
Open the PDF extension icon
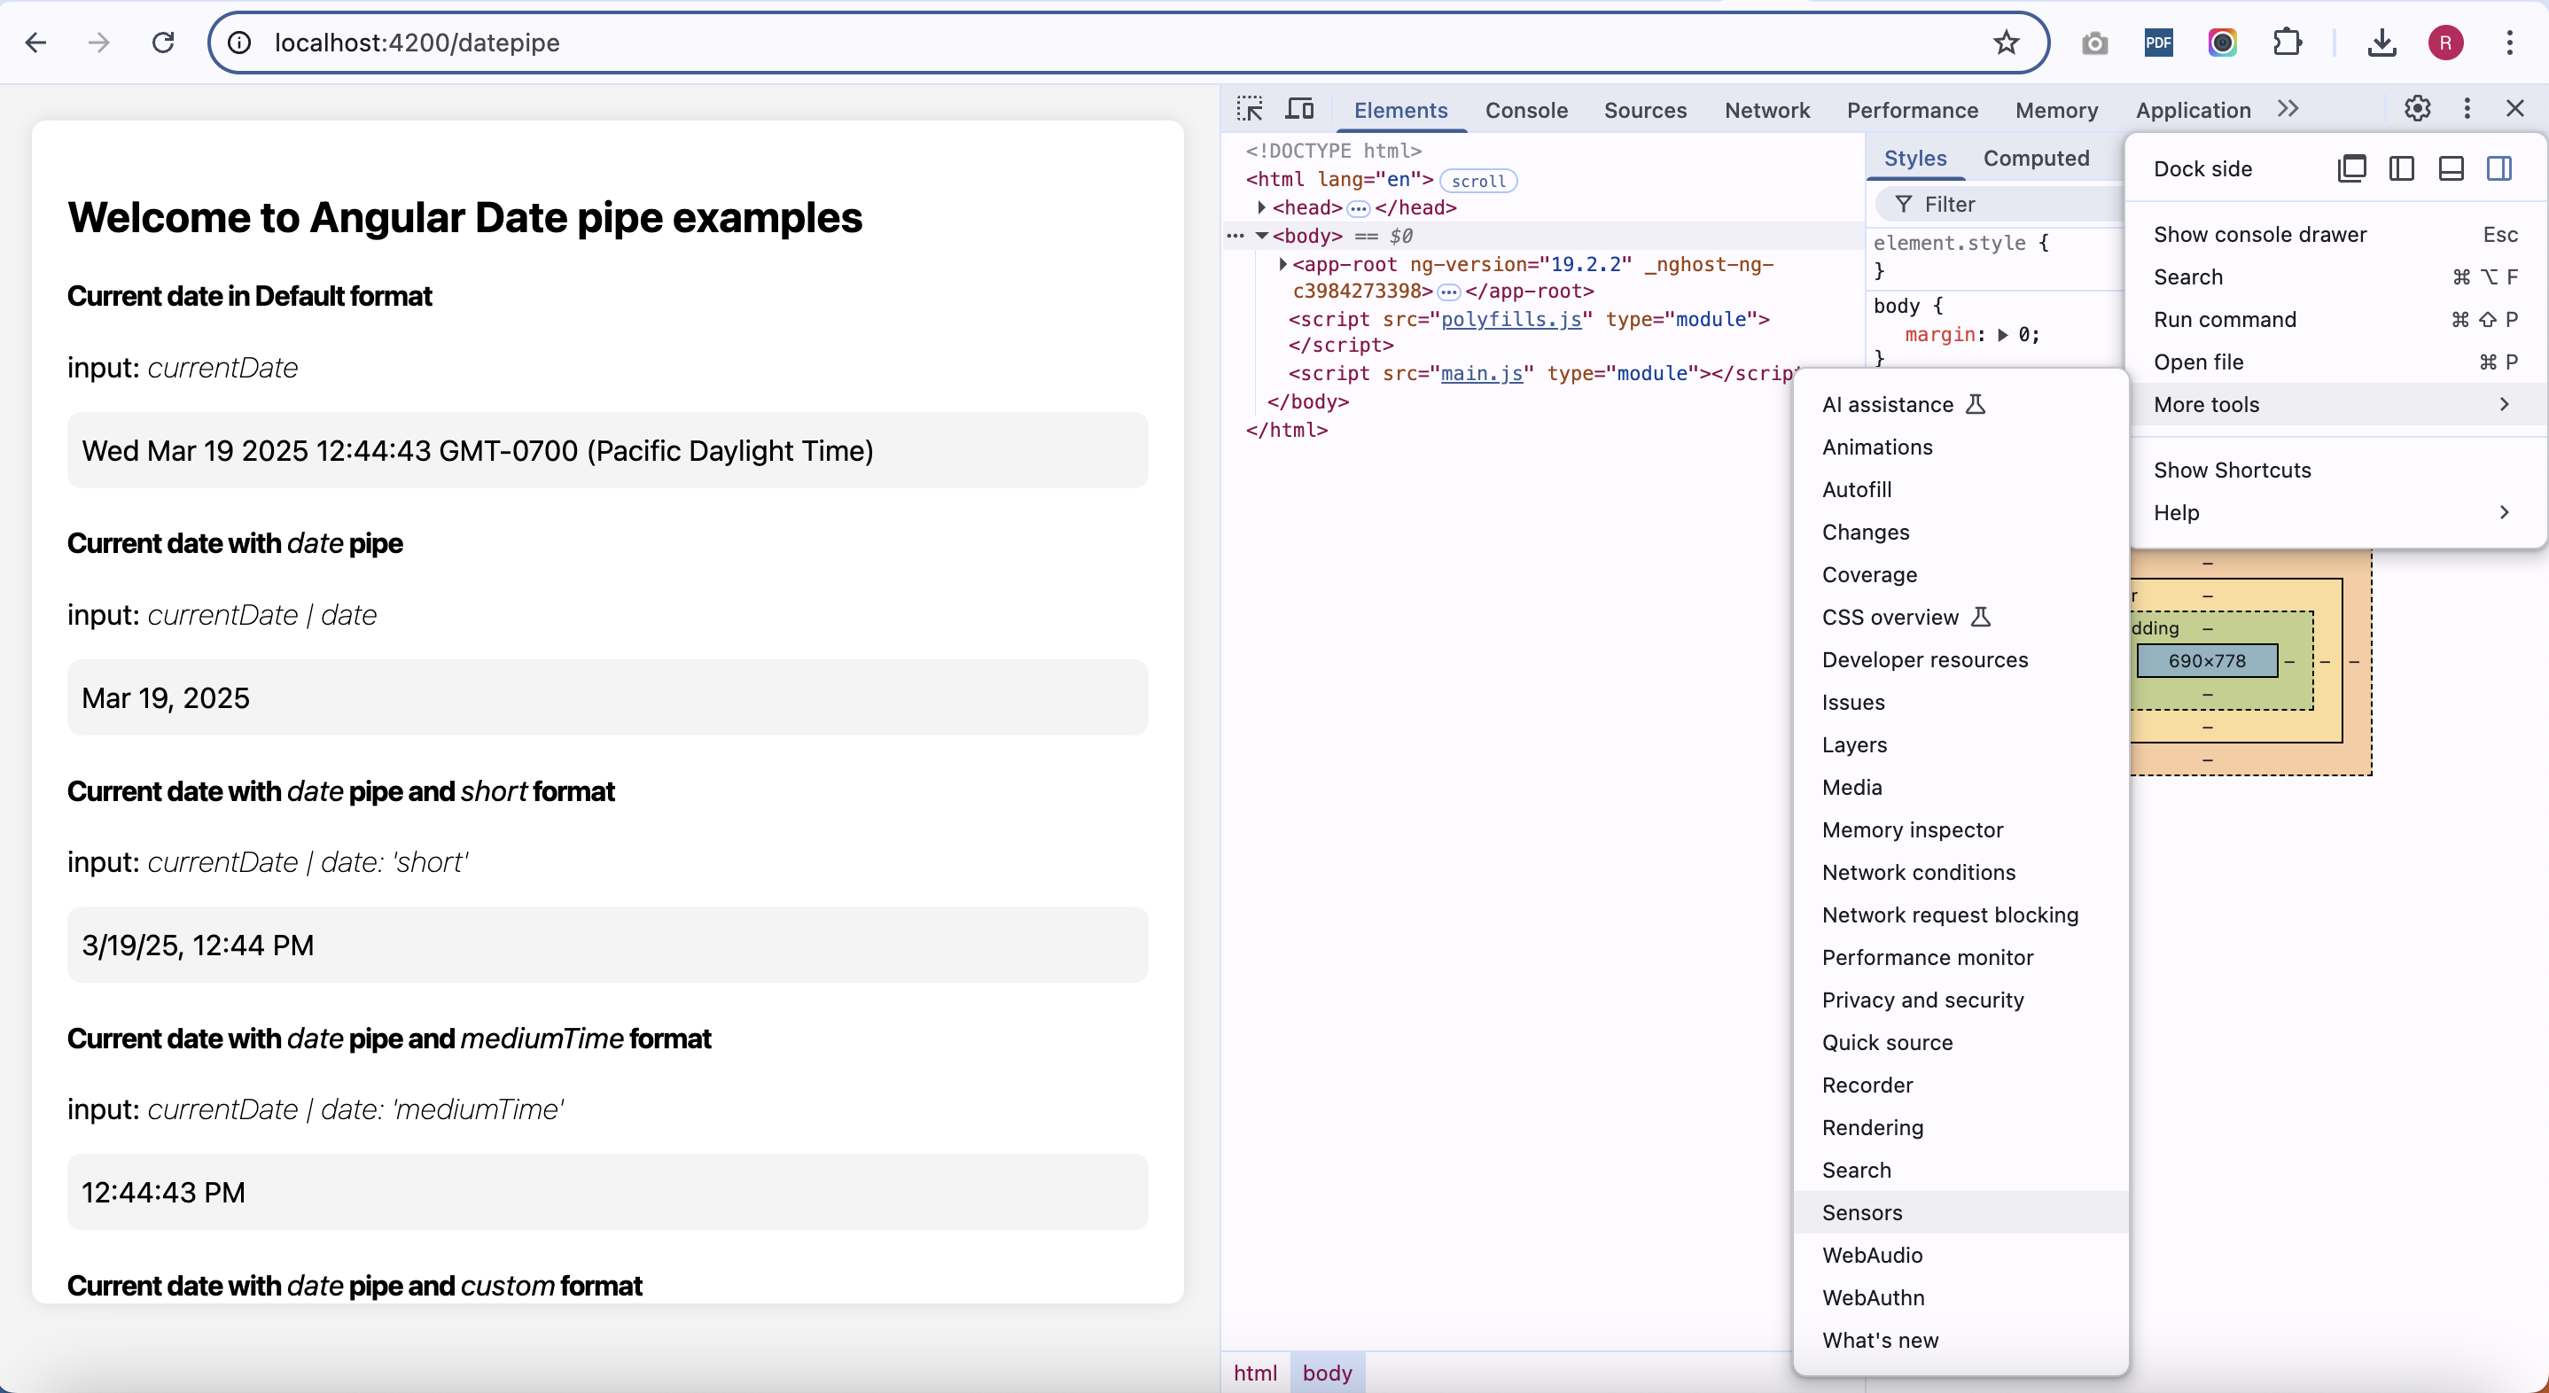[x=2158, y=43]
